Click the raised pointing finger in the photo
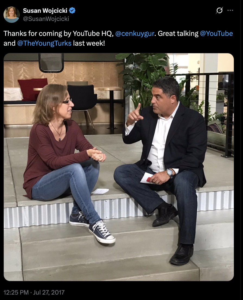 pos(138,108)
